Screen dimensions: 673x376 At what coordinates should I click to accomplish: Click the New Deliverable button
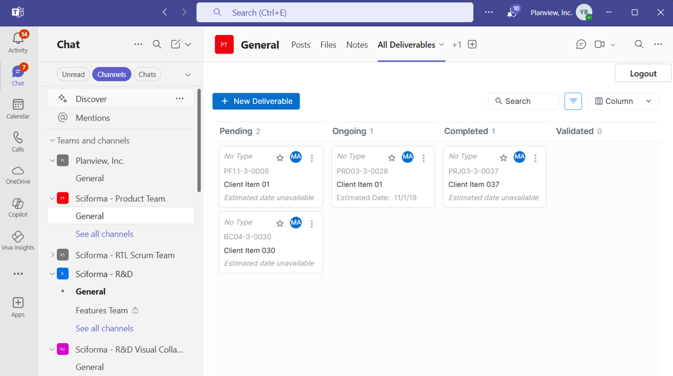click(256, 101)
